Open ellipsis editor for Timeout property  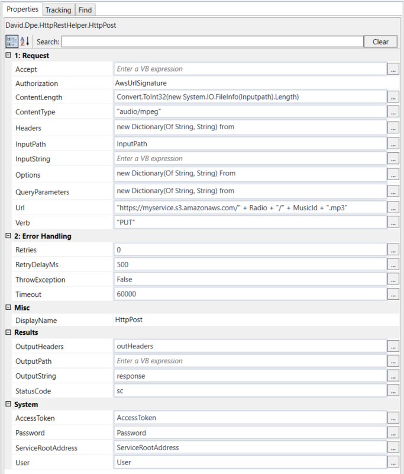tap(393, 294)
